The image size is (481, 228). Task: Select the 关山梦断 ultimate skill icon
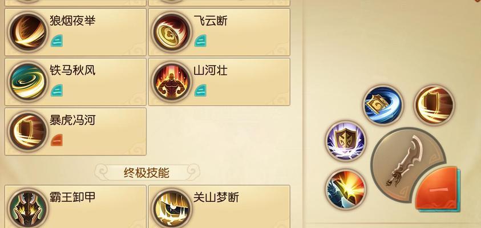(x=172, y=209)
